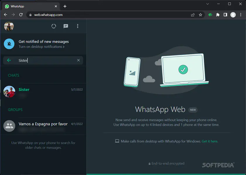Share the page via the address bar icon
The height and width of the screenshot is (175, 246).
click(x=193, y=15)
